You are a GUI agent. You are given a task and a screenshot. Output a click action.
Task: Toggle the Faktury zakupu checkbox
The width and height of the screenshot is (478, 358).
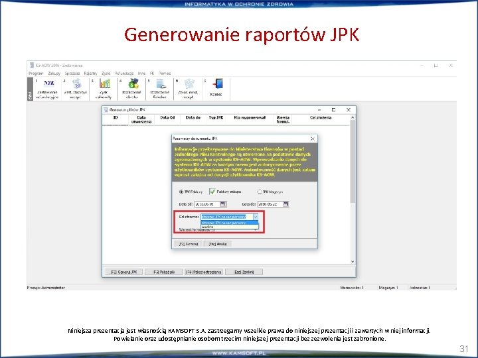pos(212,192)
